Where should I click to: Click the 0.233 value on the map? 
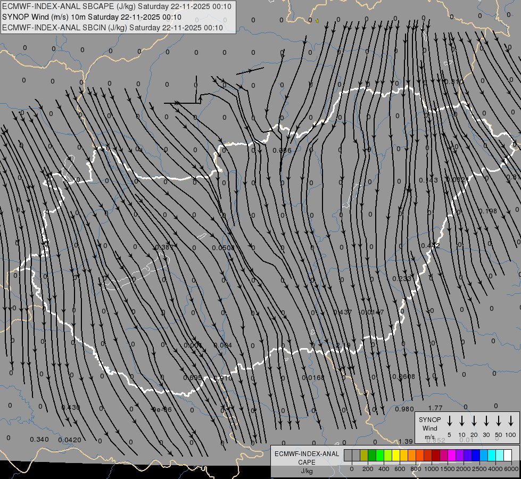coord(401,278)
